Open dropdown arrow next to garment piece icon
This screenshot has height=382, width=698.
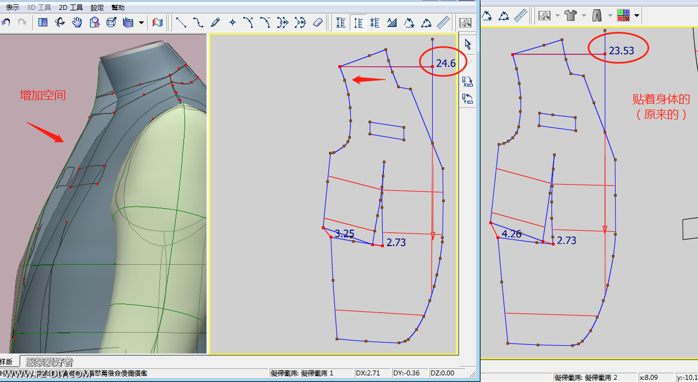(x=141, y=22)
